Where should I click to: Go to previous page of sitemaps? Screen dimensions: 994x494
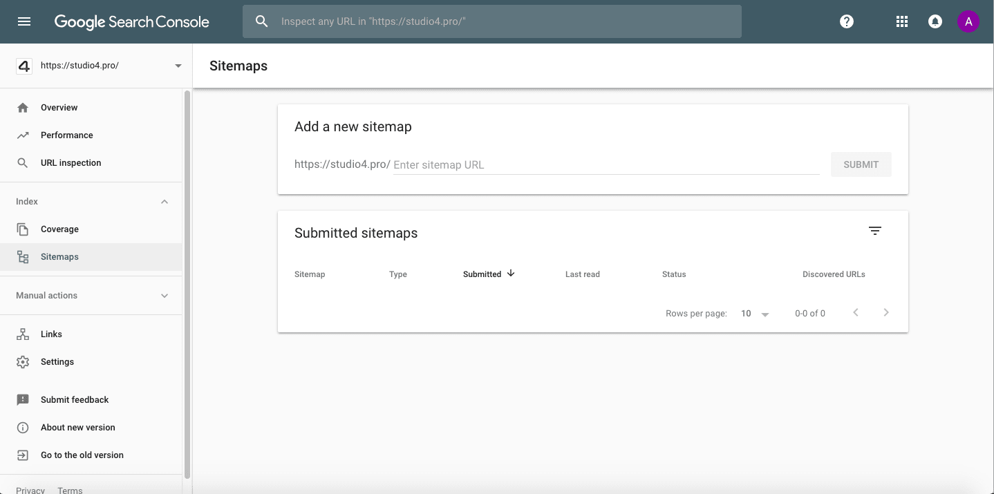click(x=856, y=312)
